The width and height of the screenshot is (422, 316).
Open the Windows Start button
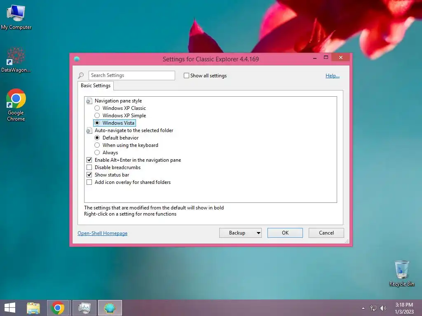tap(10, 308)
